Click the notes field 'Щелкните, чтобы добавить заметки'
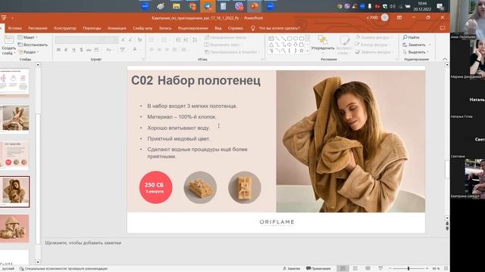 83,243
